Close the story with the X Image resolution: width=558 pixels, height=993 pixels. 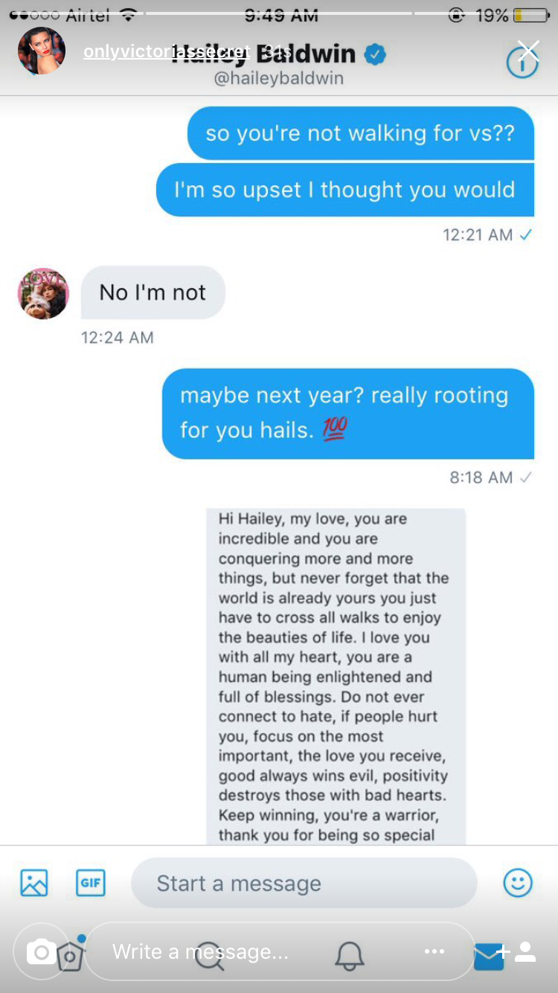tap(528, 51)
